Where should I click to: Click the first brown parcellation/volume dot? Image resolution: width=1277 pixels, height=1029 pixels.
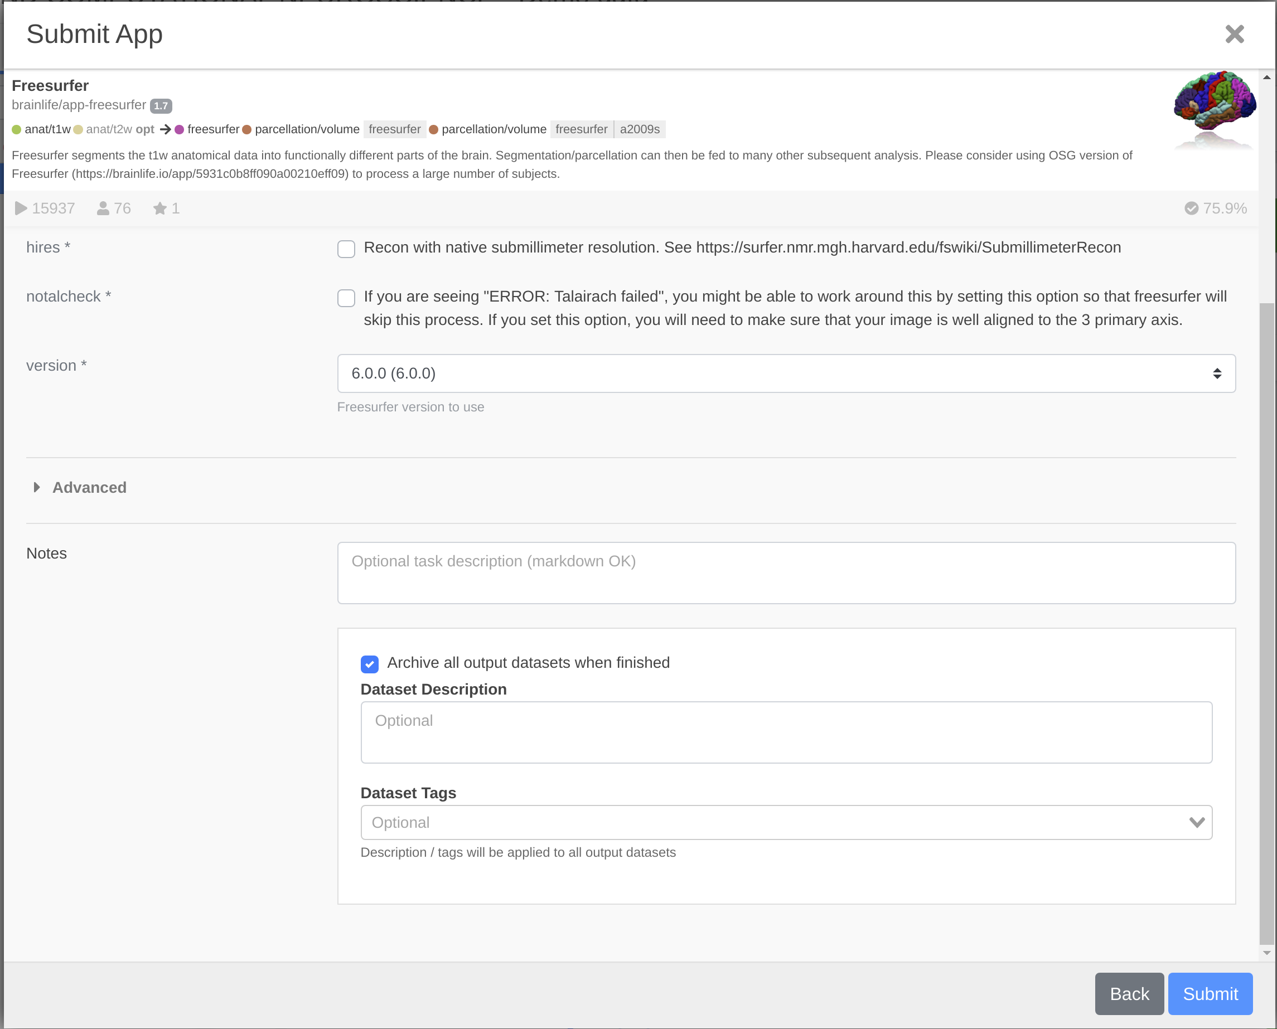click(x=246, y=129)
